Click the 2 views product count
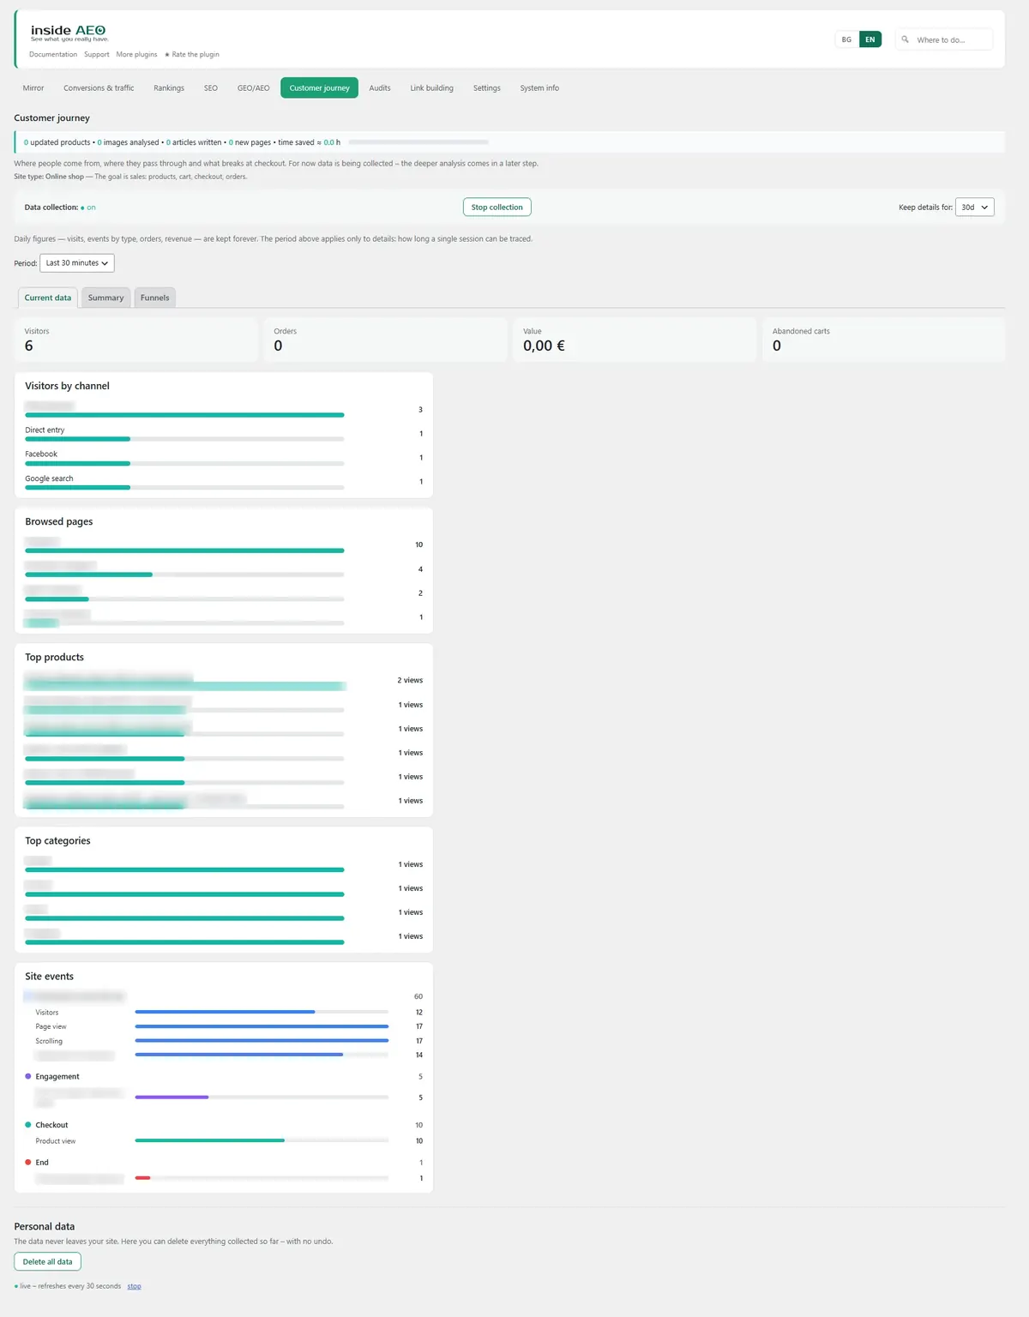 click(410, 680)
